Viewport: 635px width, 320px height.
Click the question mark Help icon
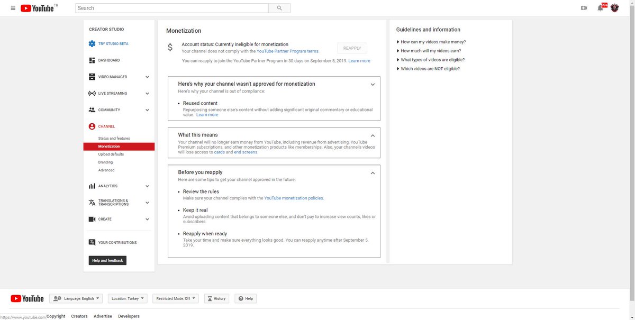coord(241,298)
